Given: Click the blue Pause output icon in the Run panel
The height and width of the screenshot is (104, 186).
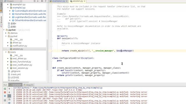Looking at the screenshot, I should coord(5,96).
